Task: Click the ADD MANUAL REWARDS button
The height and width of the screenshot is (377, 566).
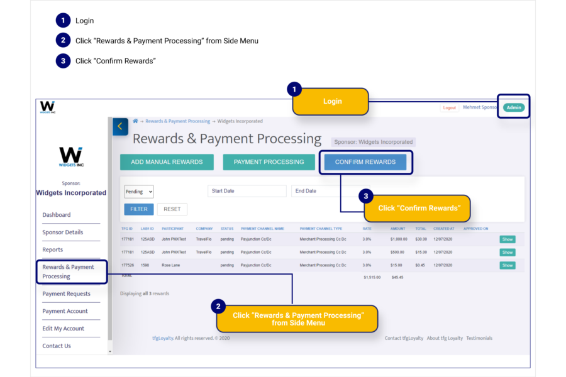Action: 167,161
